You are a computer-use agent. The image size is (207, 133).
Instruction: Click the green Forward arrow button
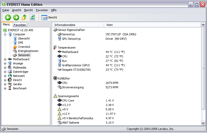pyautogui.click(x=16, y=17)
